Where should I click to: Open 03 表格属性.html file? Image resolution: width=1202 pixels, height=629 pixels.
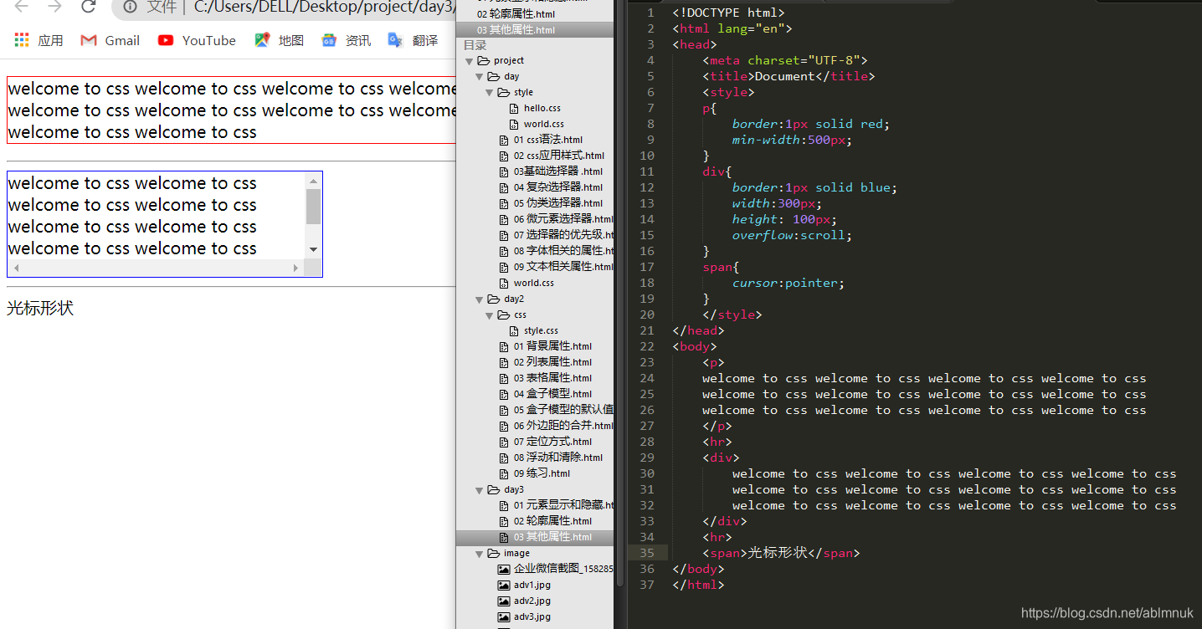[x=552, y=378]
